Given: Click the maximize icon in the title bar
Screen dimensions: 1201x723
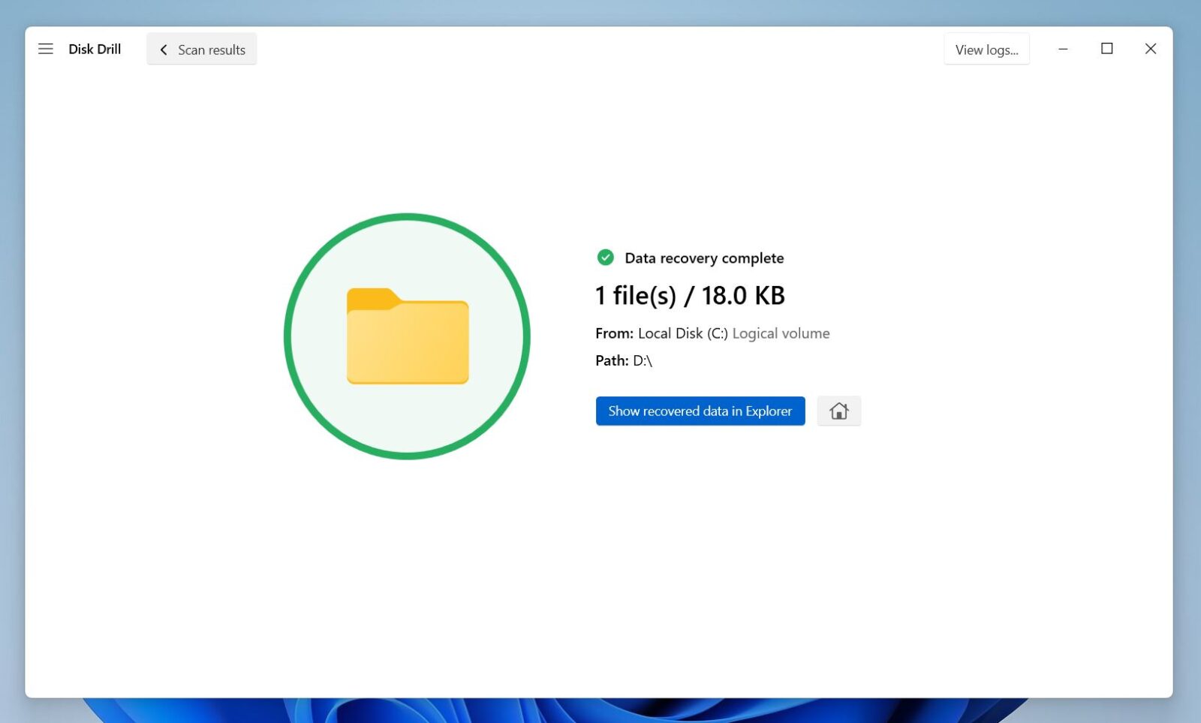Looking at the screenshot, I should point(1106,48).
